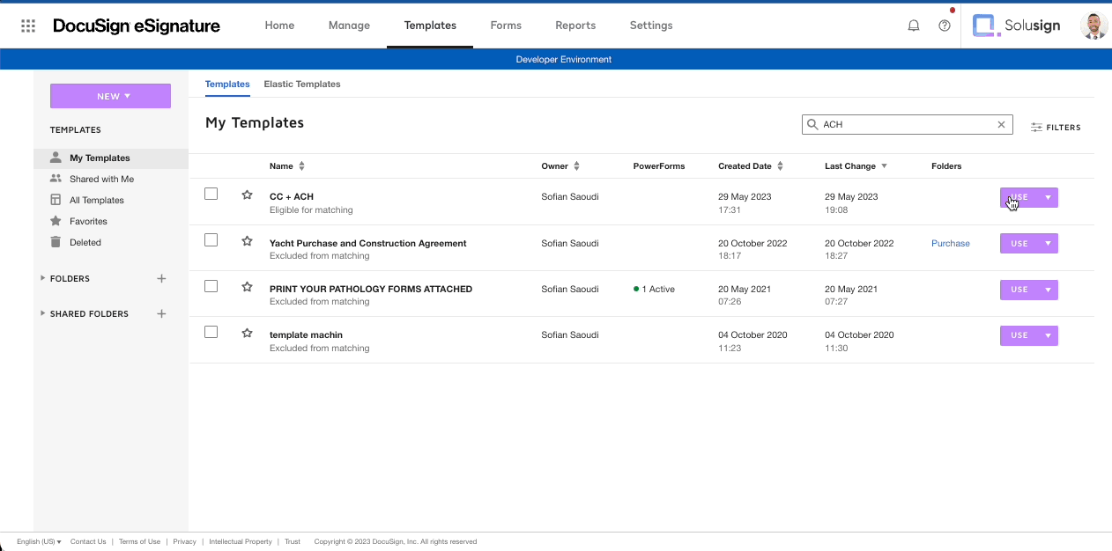Sort by Created Date arrows
Screen dimensions: 1112x551
coord(780,166)
